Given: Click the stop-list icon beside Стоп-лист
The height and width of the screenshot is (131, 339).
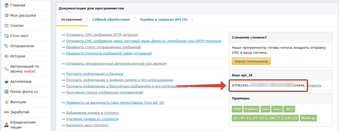Looking at the screenshot, I should [6, 36].
